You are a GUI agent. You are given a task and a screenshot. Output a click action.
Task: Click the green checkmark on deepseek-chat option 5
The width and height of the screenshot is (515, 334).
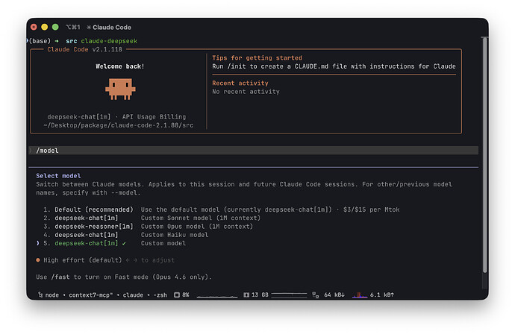coord(124,244)
